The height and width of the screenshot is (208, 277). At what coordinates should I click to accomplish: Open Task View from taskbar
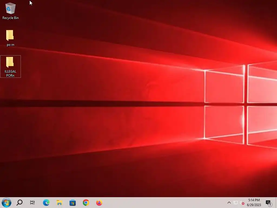pos(32,203)
